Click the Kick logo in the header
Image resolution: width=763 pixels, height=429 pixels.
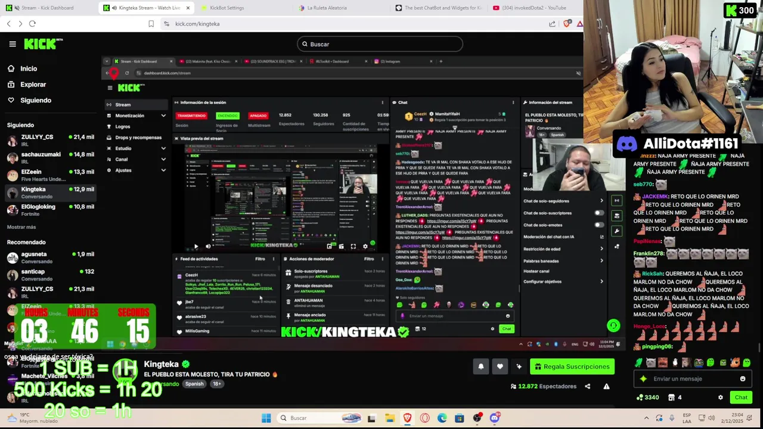click(x=43, y=43)
